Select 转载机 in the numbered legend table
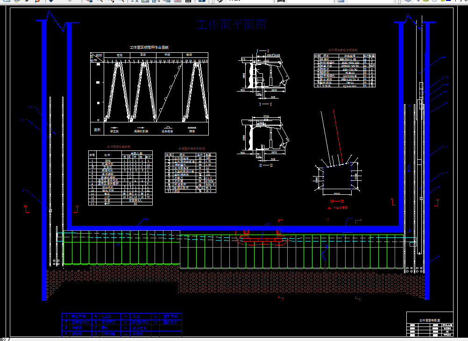Image resolution: width=468 pixels, height=341 pixels. [x=77, y=328]
